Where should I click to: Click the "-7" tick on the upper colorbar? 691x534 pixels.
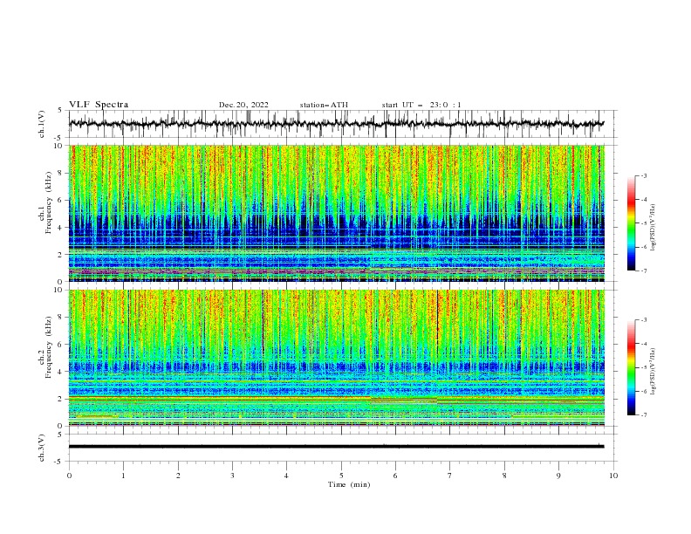click(x=644, y=270)
